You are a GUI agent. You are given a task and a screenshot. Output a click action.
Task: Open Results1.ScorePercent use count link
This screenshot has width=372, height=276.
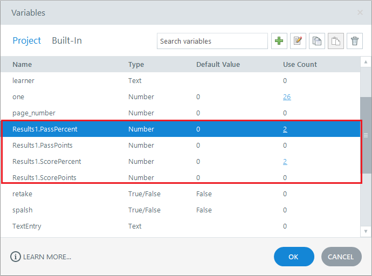(x=285, y=162)
